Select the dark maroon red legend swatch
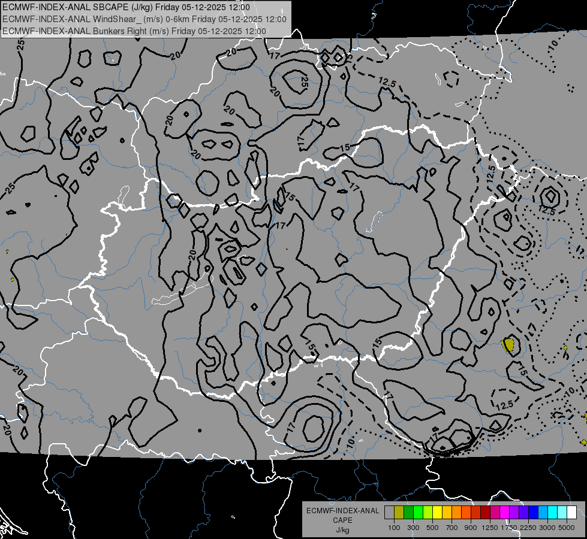 pos(486,513)
